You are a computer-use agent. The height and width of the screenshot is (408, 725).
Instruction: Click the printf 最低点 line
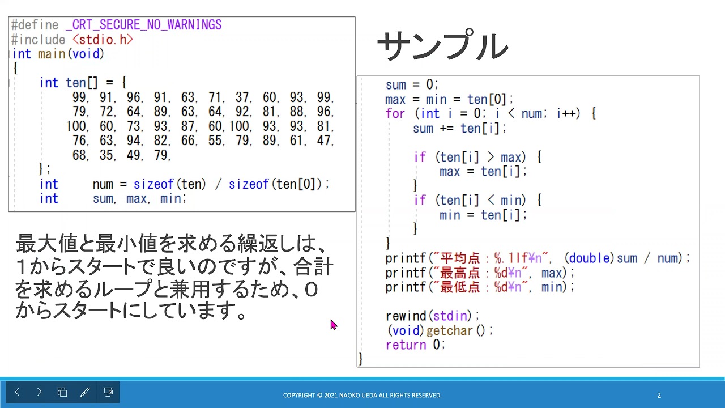pos(480,287)
